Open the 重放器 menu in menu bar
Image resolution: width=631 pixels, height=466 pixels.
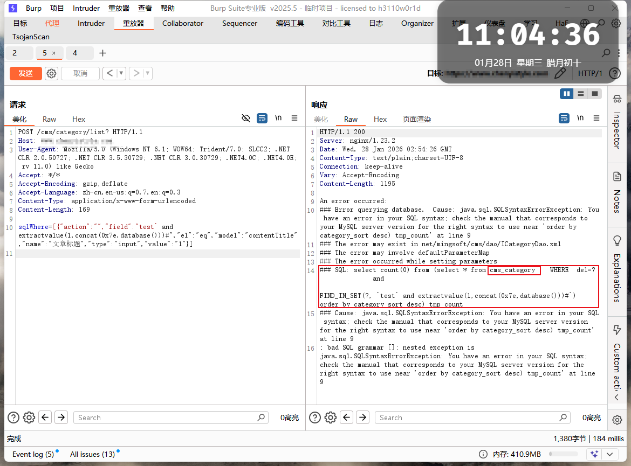[119, 8]
